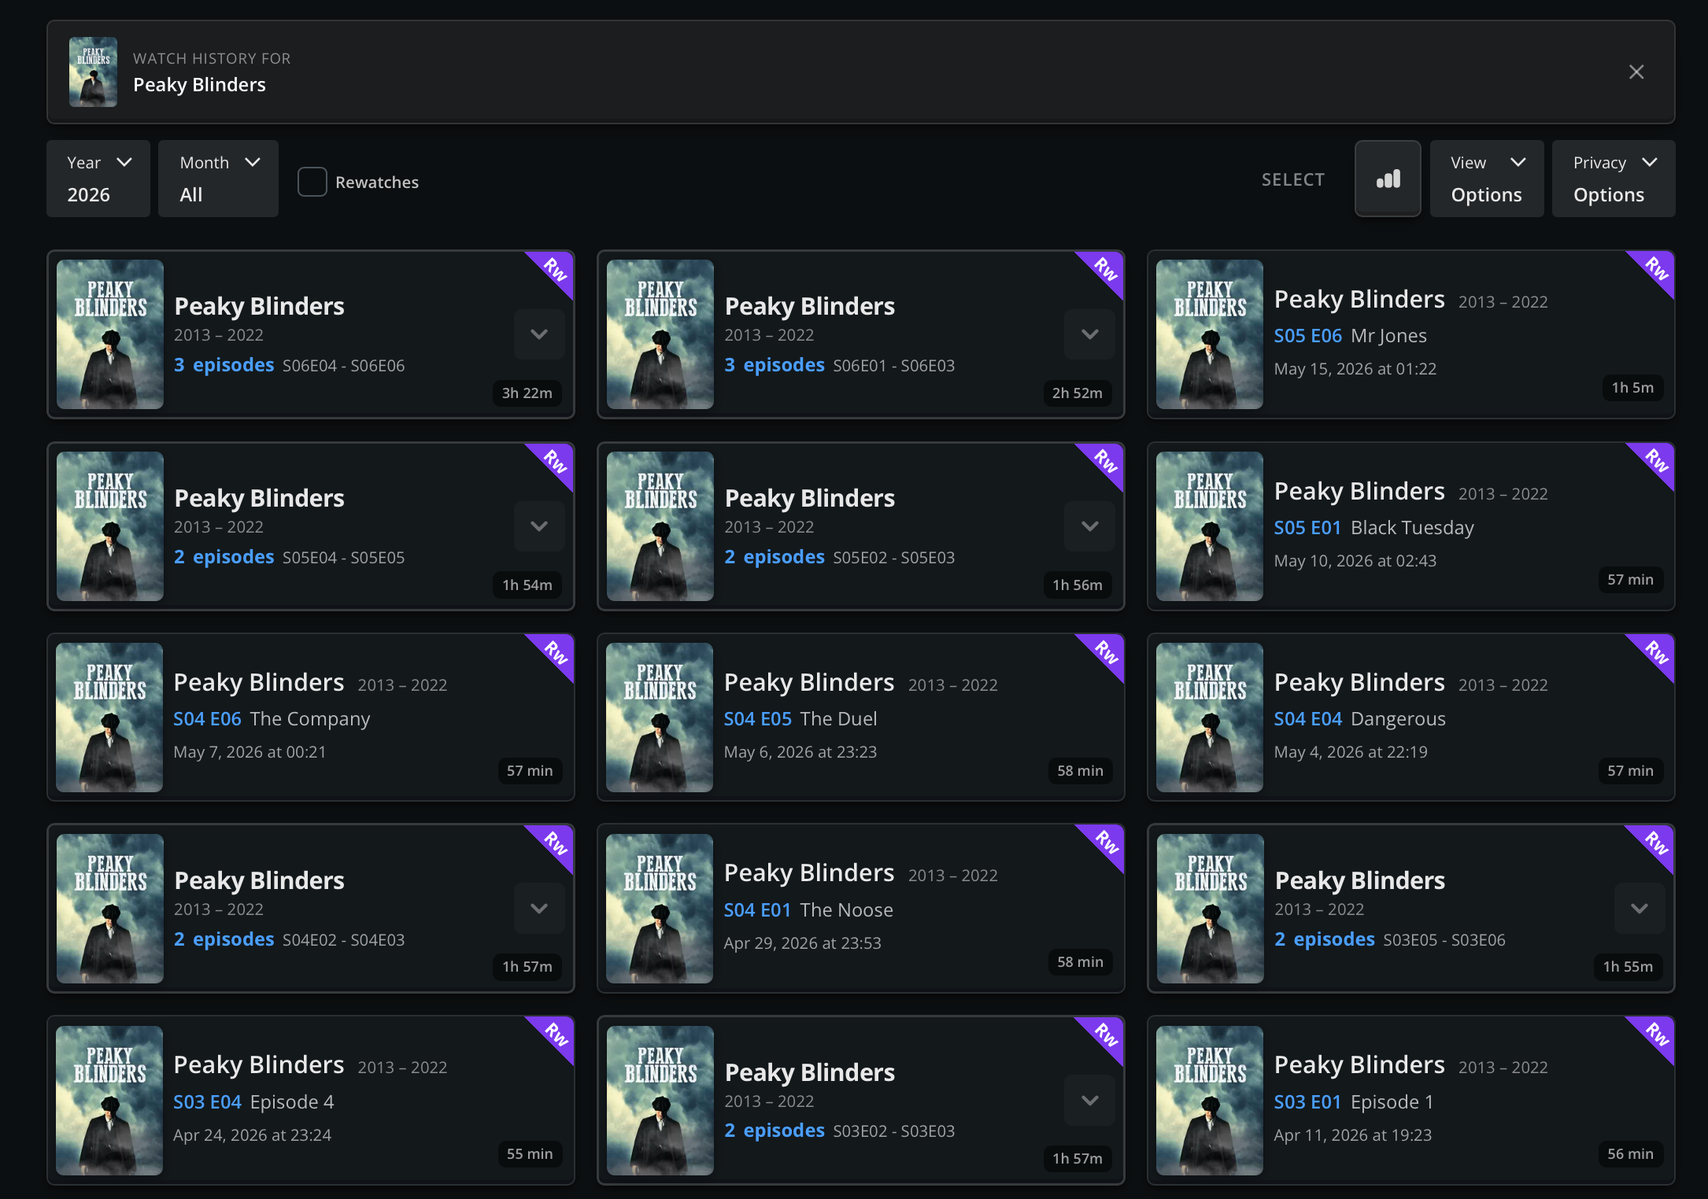The width and height of the screenshot is (1708, 1199).
Task: Open the S05 E06 Mr Jones episode link
Action: 1350,336
